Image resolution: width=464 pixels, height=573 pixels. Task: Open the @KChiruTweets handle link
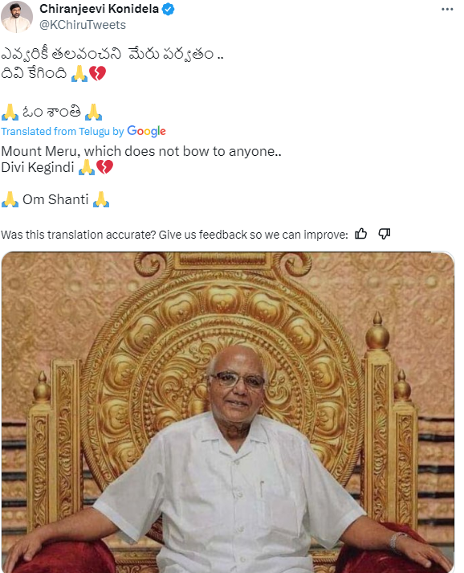pos(83,25)
